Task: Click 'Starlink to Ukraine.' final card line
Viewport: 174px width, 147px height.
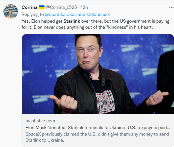Action: click(45, 140)
